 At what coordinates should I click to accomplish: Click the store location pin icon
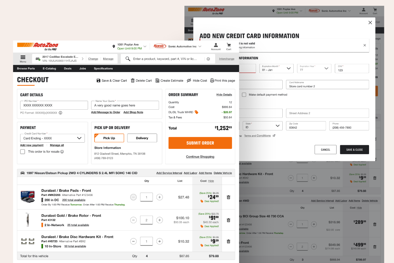114,47
